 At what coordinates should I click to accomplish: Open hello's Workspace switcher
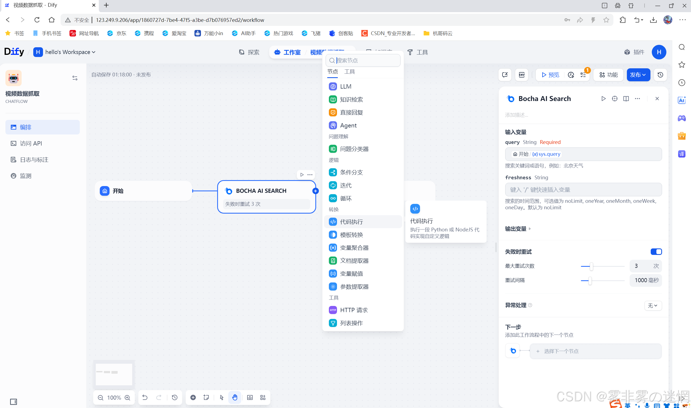coord(64,52)
